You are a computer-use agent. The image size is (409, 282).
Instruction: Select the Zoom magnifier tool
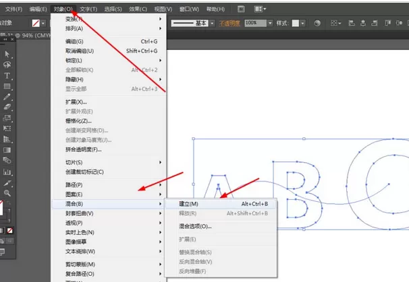(7, 193)
